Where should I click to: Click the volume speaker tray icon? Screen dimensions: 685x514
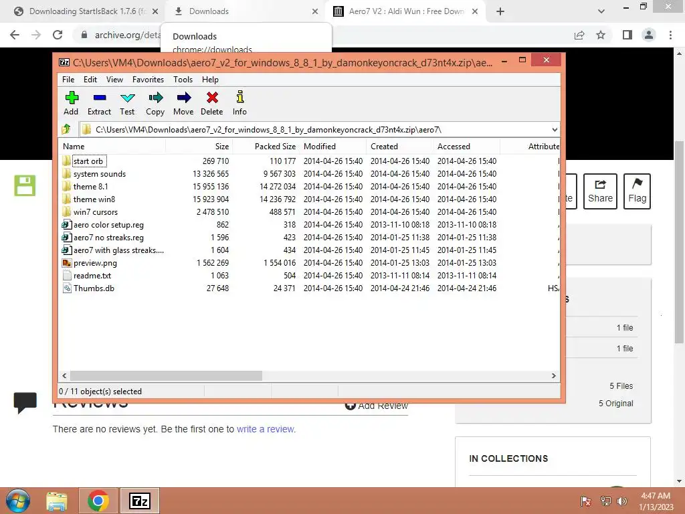pos(621,501)
